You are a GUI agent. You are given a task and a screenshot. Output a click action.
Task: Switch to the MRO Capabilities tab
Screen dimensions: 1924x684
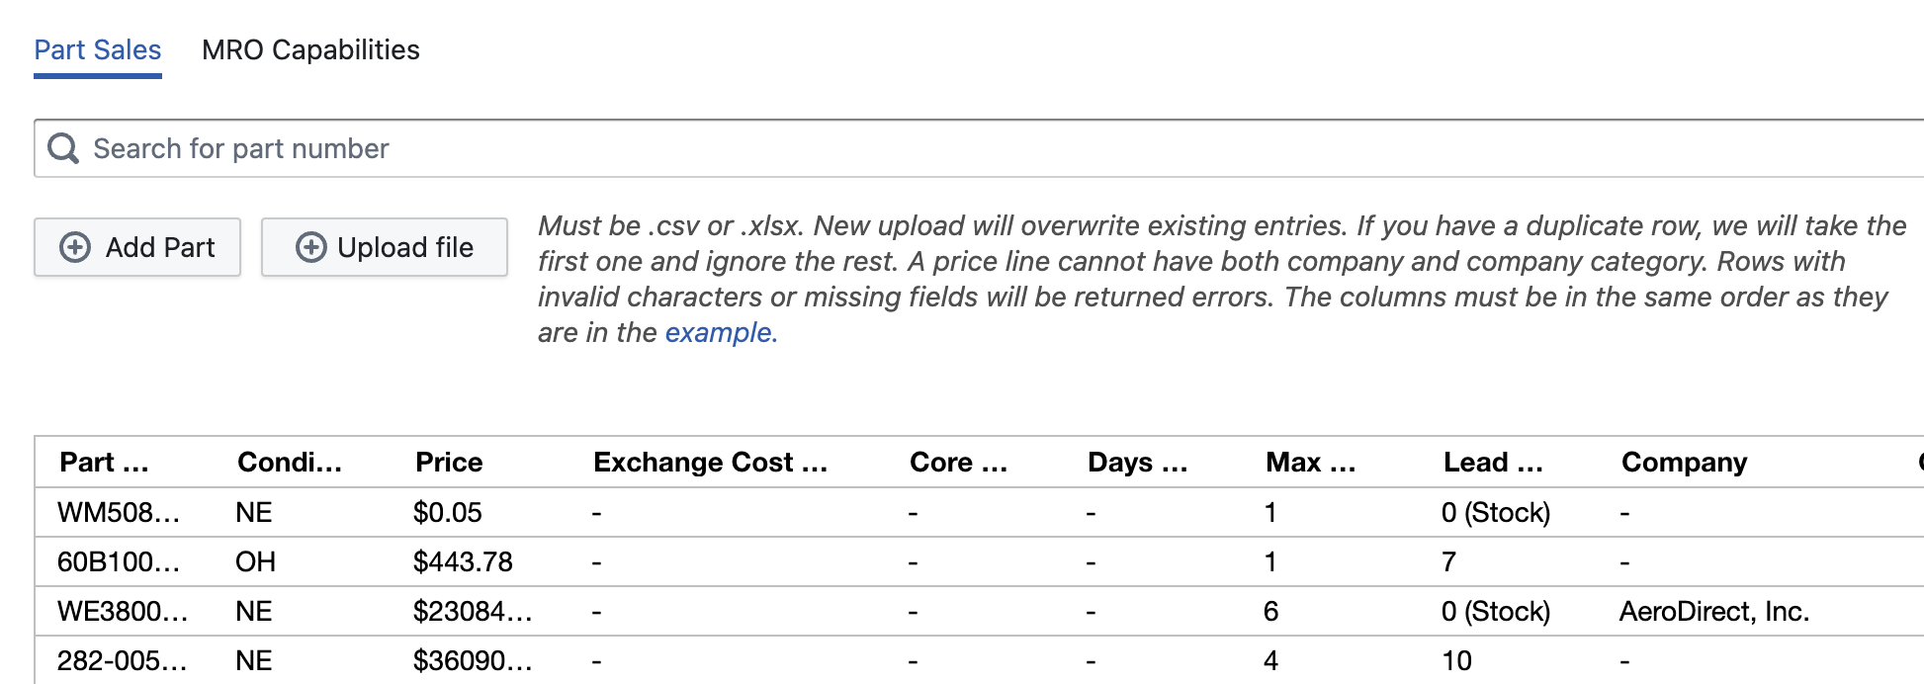pyautogui.click(x=310, y=49)
